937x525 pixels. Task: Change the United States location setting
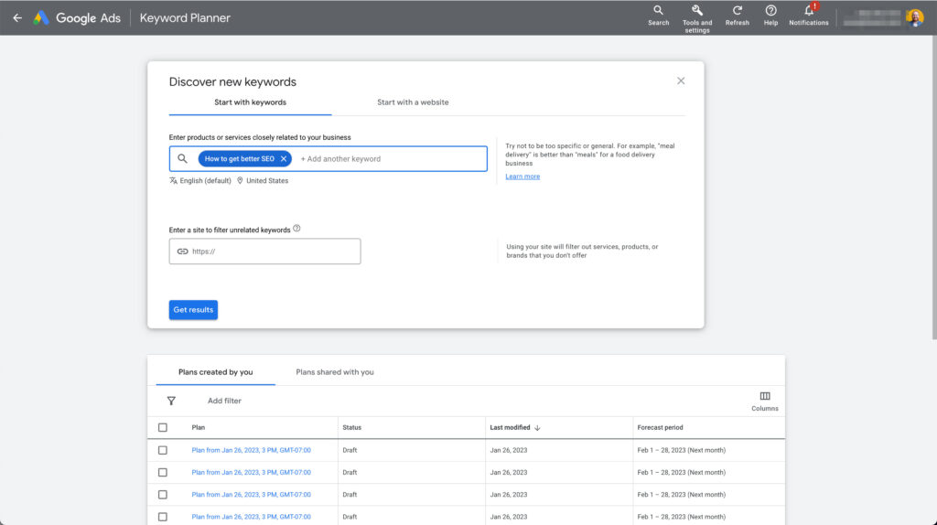(266, 181)
